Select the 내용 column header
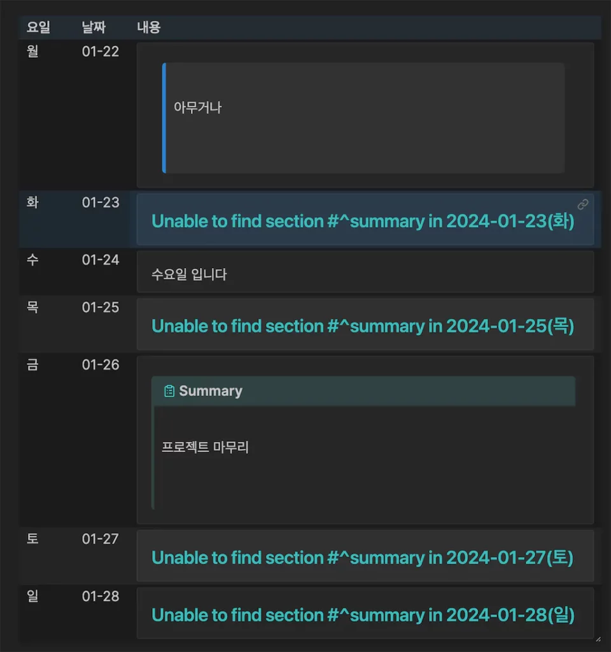This screenshot has height=652, width=611. click(x=149, y=27)
